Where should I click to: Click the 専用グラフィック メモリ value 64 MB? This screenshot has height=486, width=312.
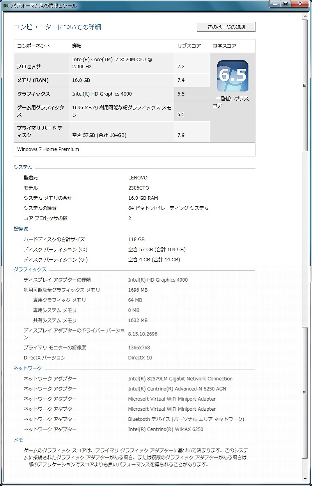click(x=135, y=300)
